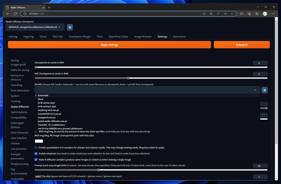Choose orangemix.vae.pt VAE

coord(147,118)
